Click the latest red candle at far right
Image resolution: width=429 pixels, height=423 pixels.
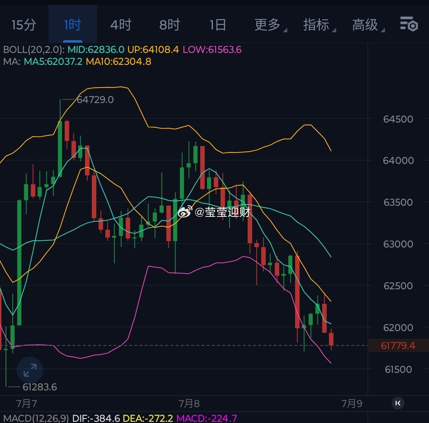click(331, 339)
